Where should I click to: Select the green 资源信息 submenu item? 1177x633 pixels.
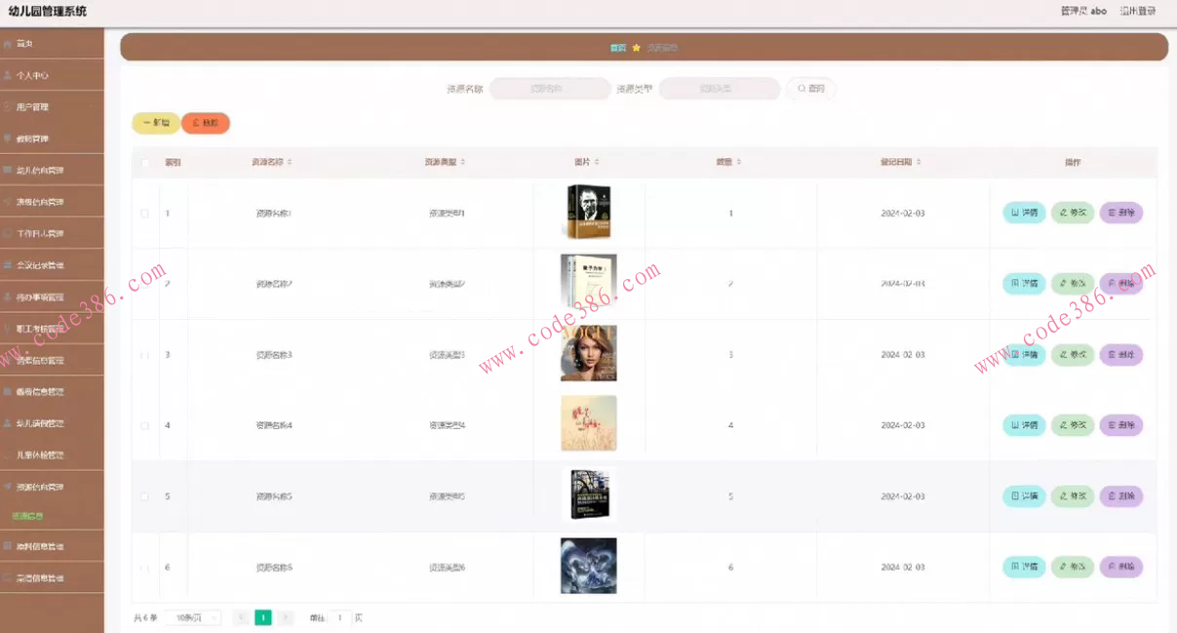point(27,515)
